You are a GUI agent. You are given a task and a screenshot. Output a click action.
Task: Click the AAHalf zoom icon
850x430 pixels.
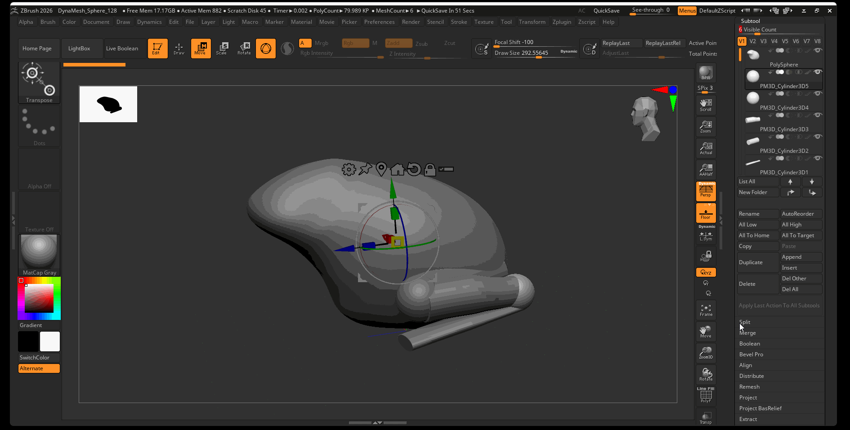tap(706, 170)
